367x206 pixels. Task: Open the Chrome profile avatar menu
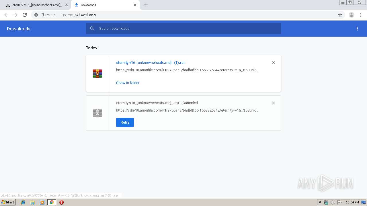click(351, 15)
